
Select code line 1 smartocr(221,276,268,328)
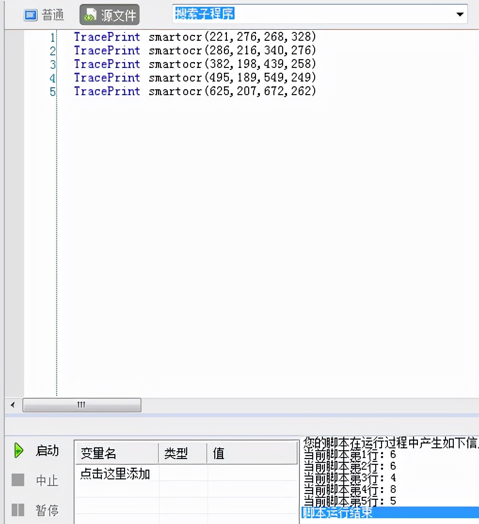[195, 37]
